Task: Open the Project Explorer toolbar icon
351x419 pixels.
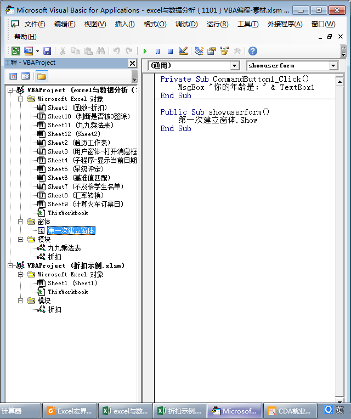Action: pos(199,51)
